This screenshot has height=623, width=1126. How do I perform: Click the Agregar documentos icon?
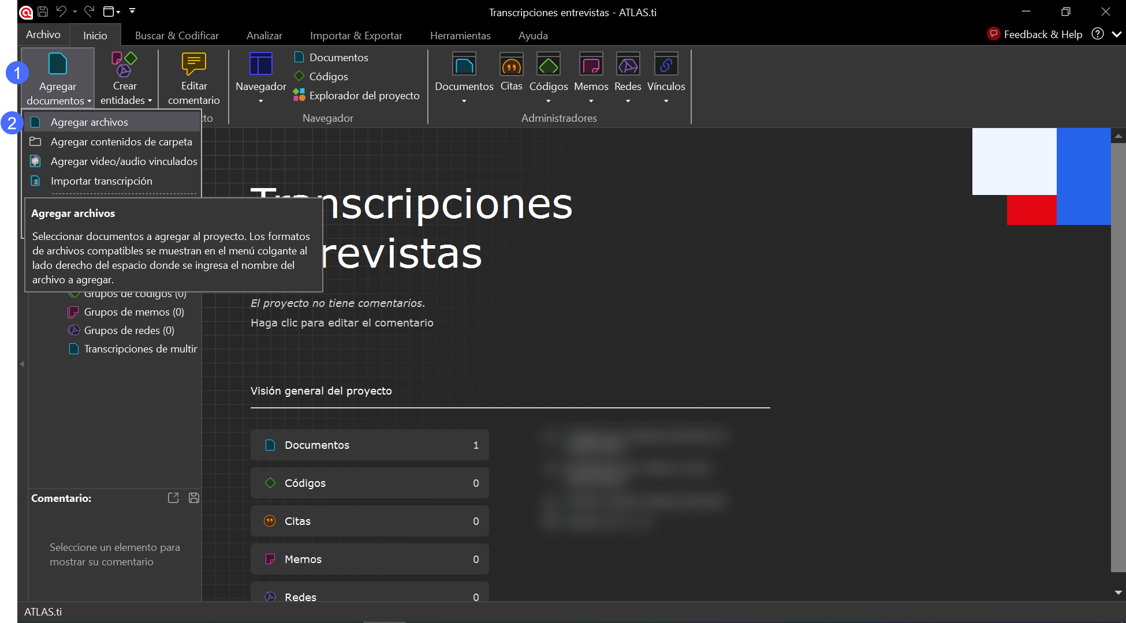[x=58, y=64]
